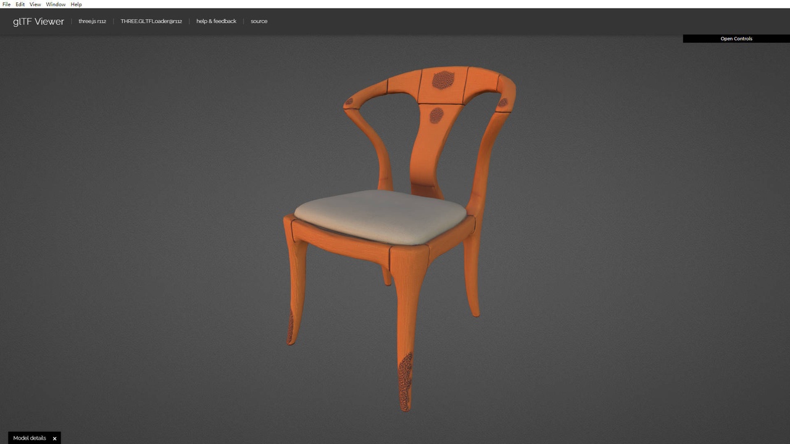Open the three.js r112 link
The height and width of the screenshot is (444, 790).
[x=92, y=21]
